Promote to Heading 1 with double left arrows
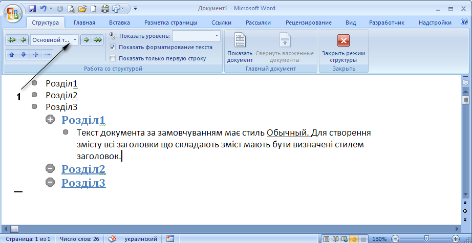Screen dimensions: 472x243 tap(12, 40)
